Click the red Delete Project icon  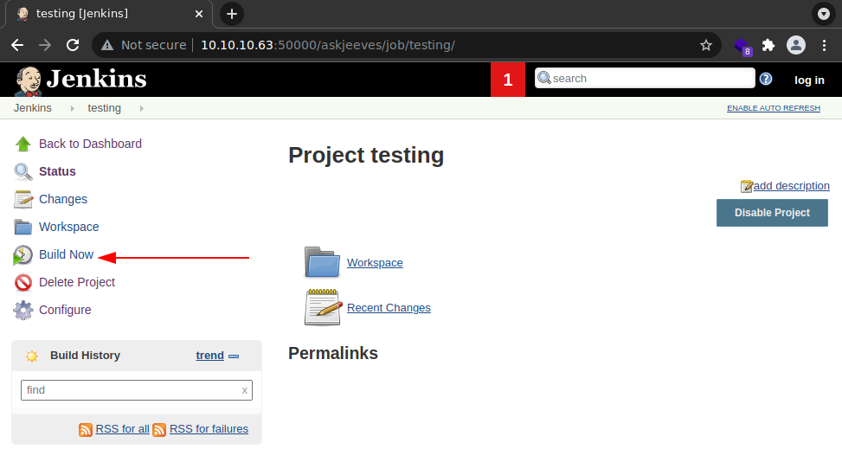[x=23, y=282]
